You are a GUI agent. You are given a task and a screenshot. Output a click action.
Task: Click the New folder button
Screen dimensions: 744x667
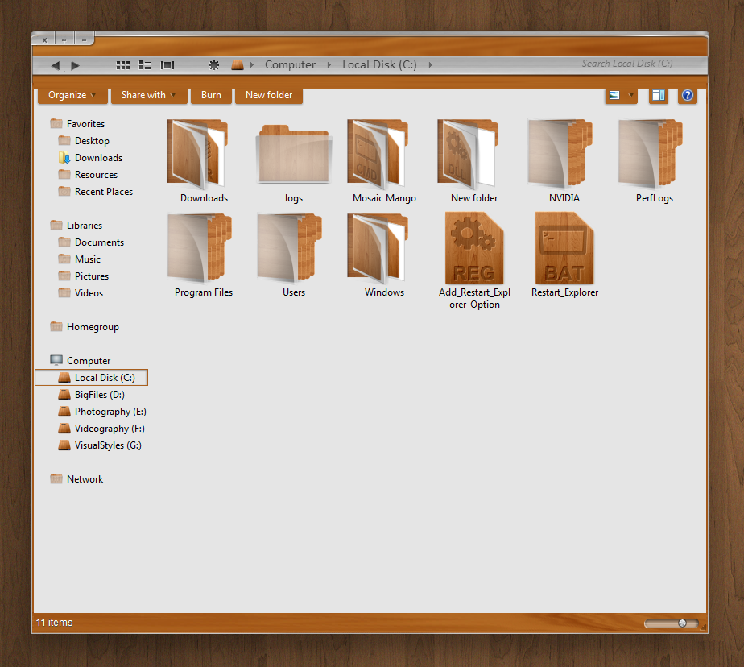tap(269, 94)
